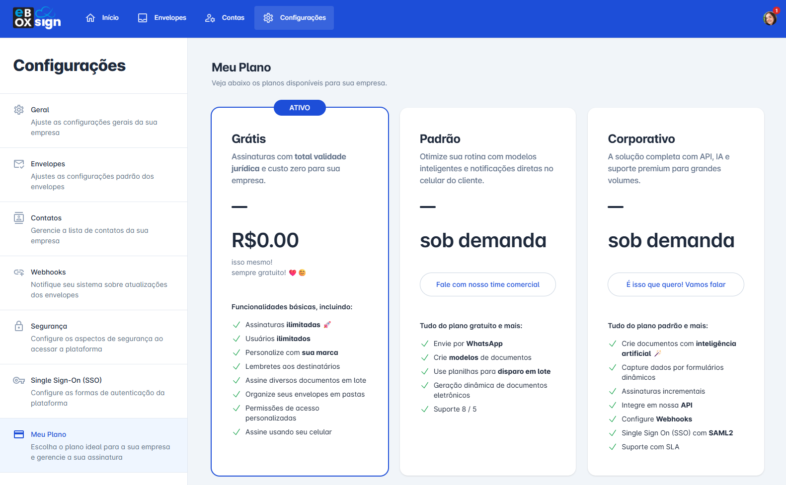
Task: Open Webhooks settings section
Action: [93, 283]
